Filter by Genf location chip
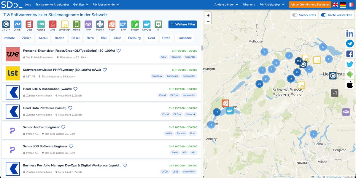The width and height of the screenshot is (356, 178). coord(152,38)
